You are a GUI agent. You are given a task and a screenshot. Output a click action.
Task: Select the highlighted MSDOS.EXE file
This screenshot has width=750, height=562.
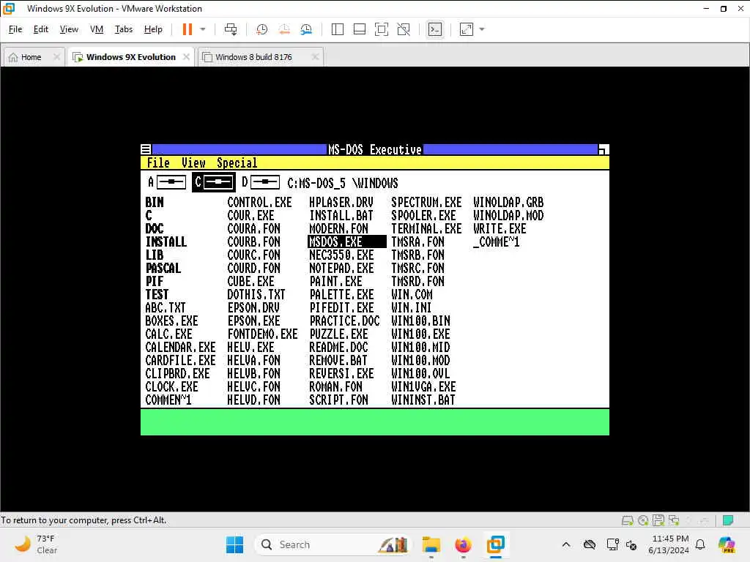[346, 241]
